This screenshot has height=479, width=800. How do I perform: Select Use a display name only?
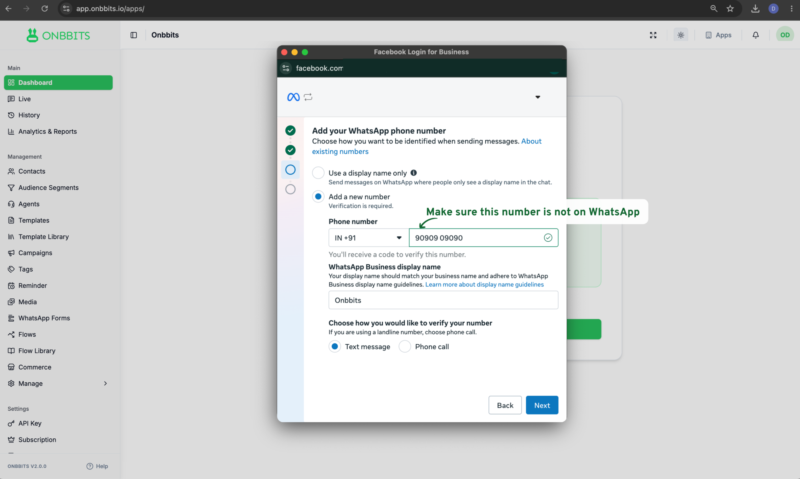tap(318, 173)
